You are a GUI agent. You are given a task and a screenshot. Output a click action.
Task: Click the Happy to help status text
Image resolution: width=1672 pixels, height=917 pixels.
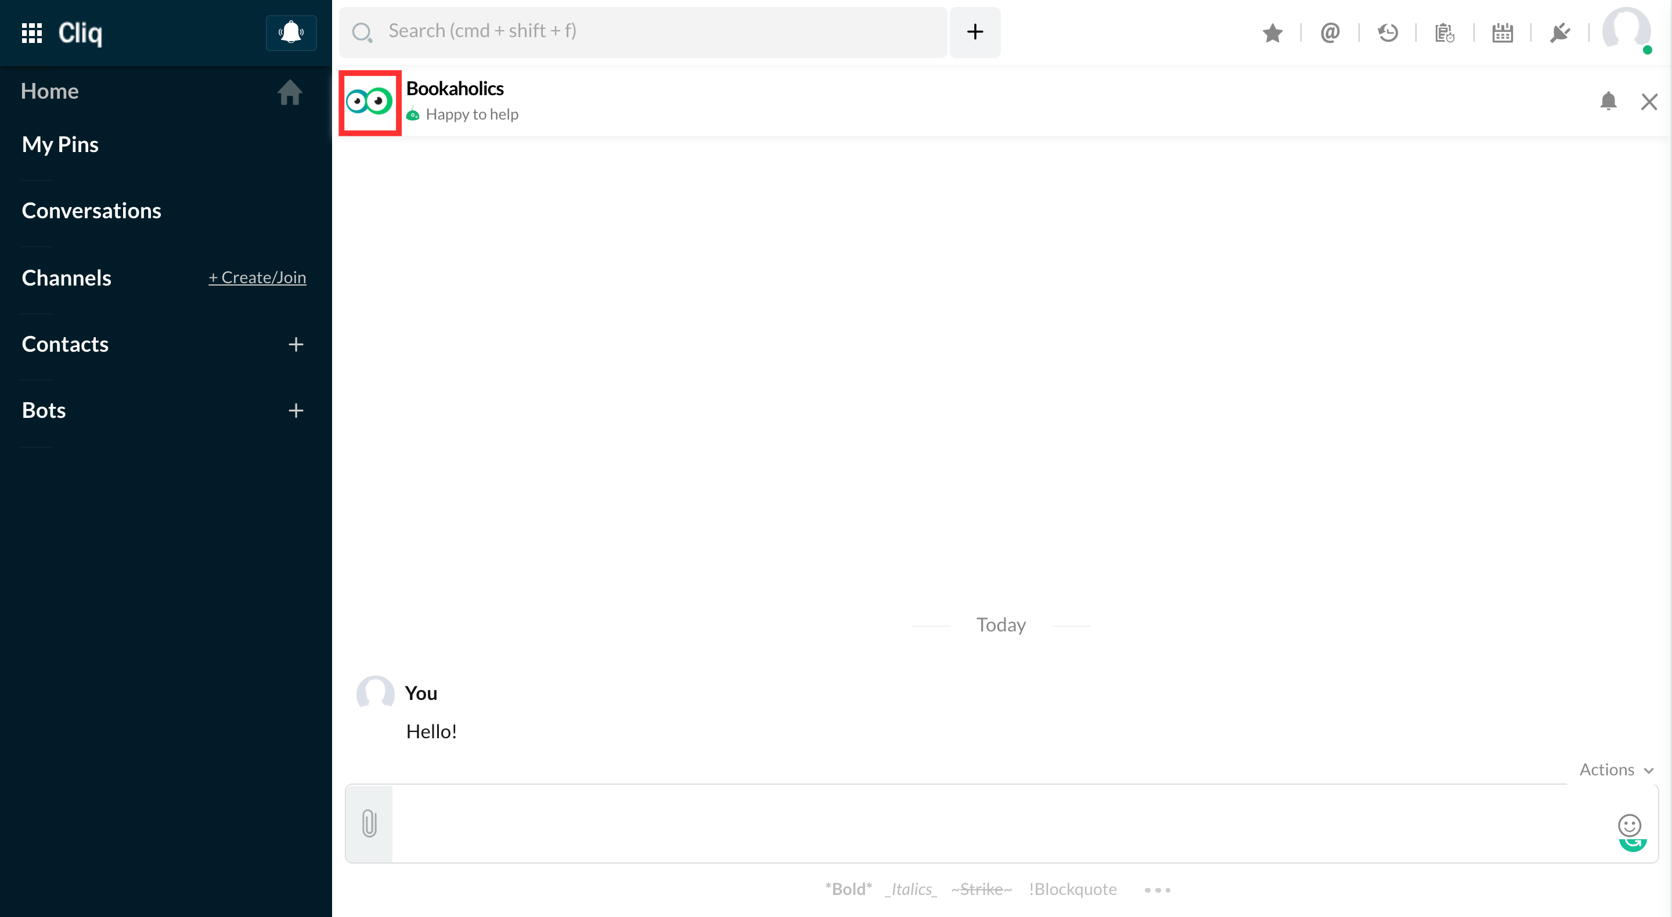(x=473, y=115)
